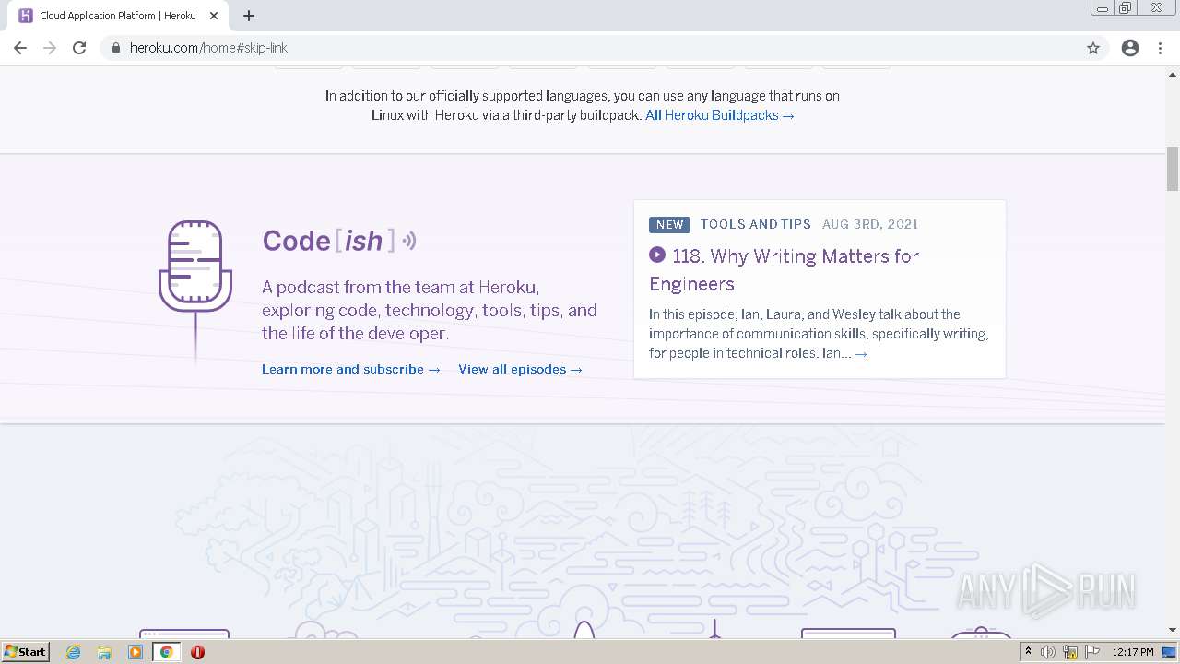The image size is (1180, 664).
Task: Open the Chrome profile avatar
Action: pos(1130,48)
